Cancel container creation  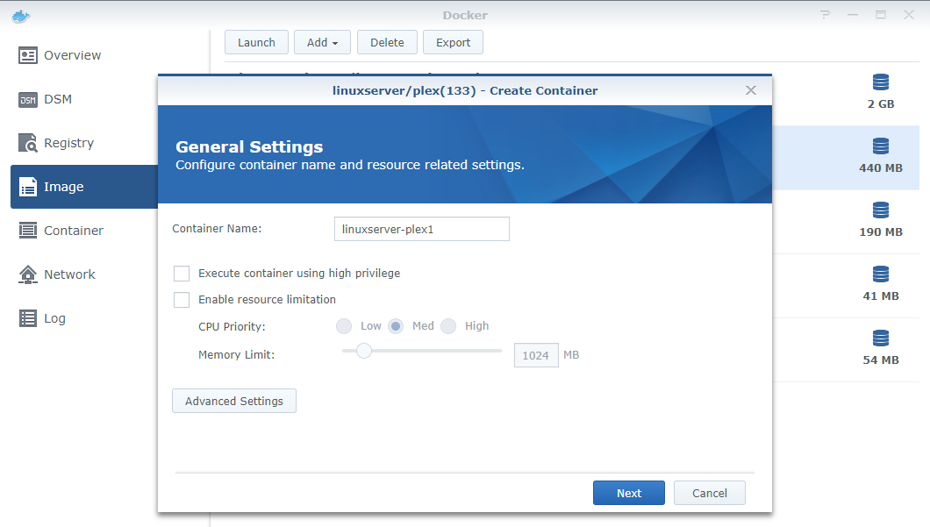(710, 493)
